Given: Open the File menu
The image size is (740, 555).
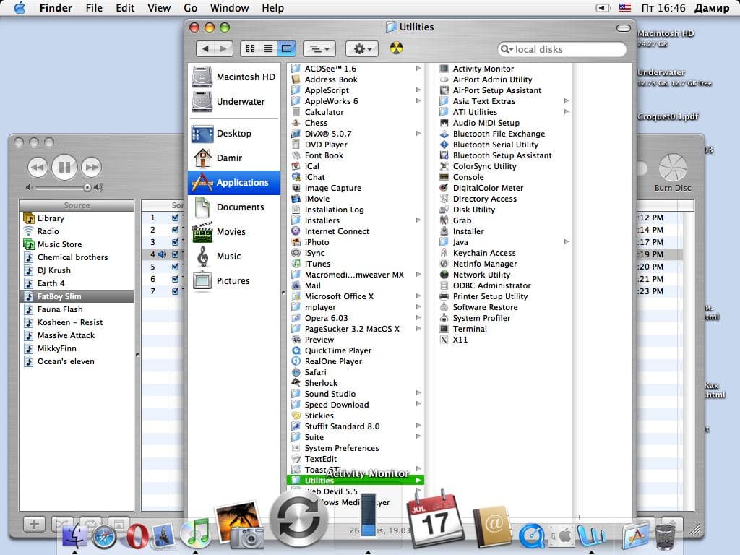Looking at the screenshot, I should 94,8.
